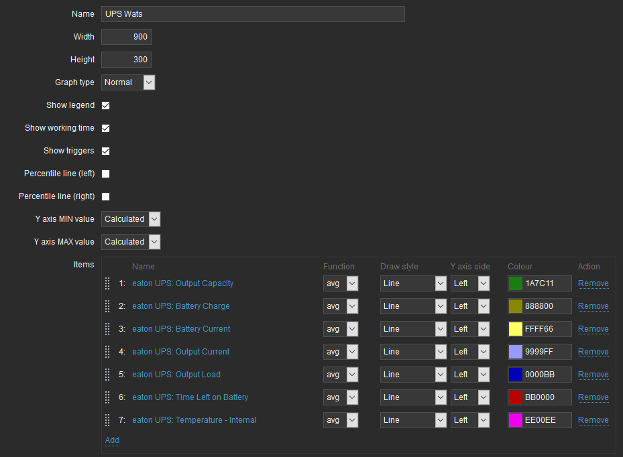The image size is (623, 457).
Task: Click the yellow FFFF66 colour swatch
Action: coord(516,329)
